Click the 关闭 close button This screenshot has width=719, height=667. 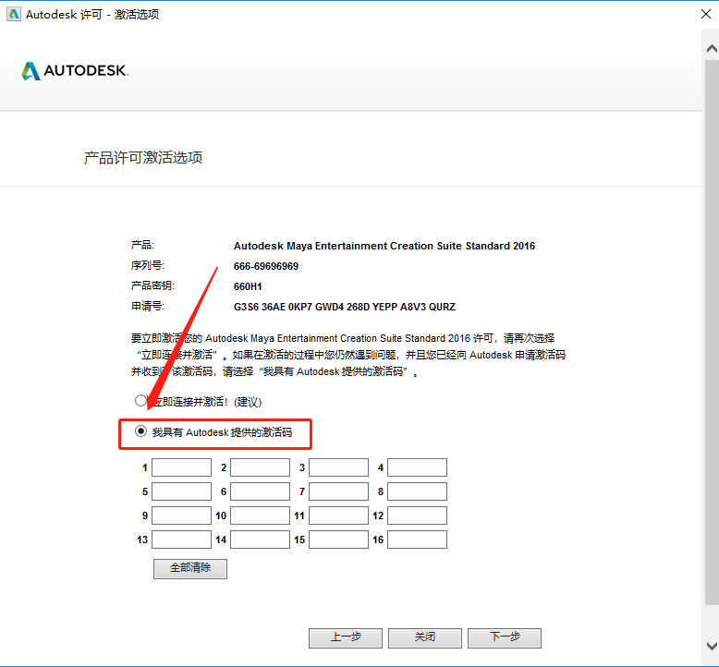click(x=424, y=637)
